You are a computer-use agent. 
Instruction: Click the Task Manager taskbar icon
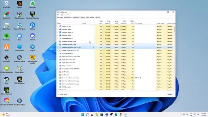[125, 114]
